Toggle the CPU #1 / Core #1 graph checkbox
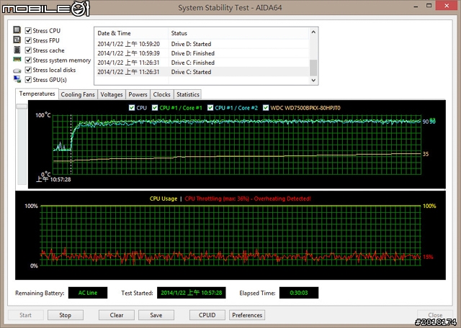 point(155,108)
